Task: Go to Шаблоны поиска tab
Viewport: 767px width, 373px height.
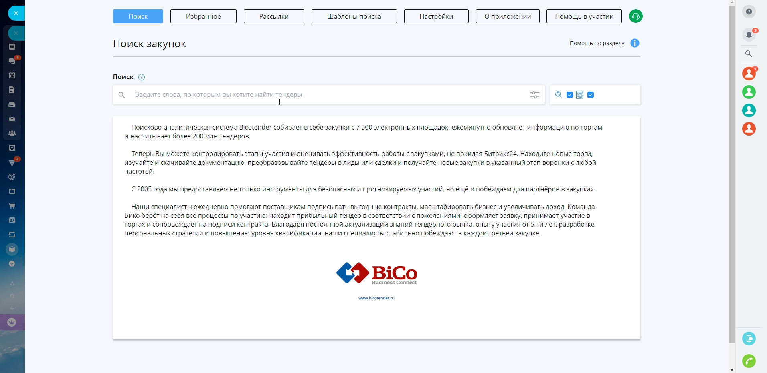Action: pyautogui.click(x=354, y=16)
